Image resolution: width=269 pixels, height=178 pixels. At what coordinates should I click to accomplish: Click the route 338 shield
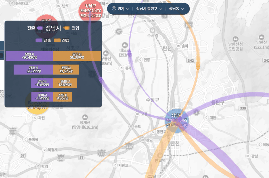[x=243, y=108]
